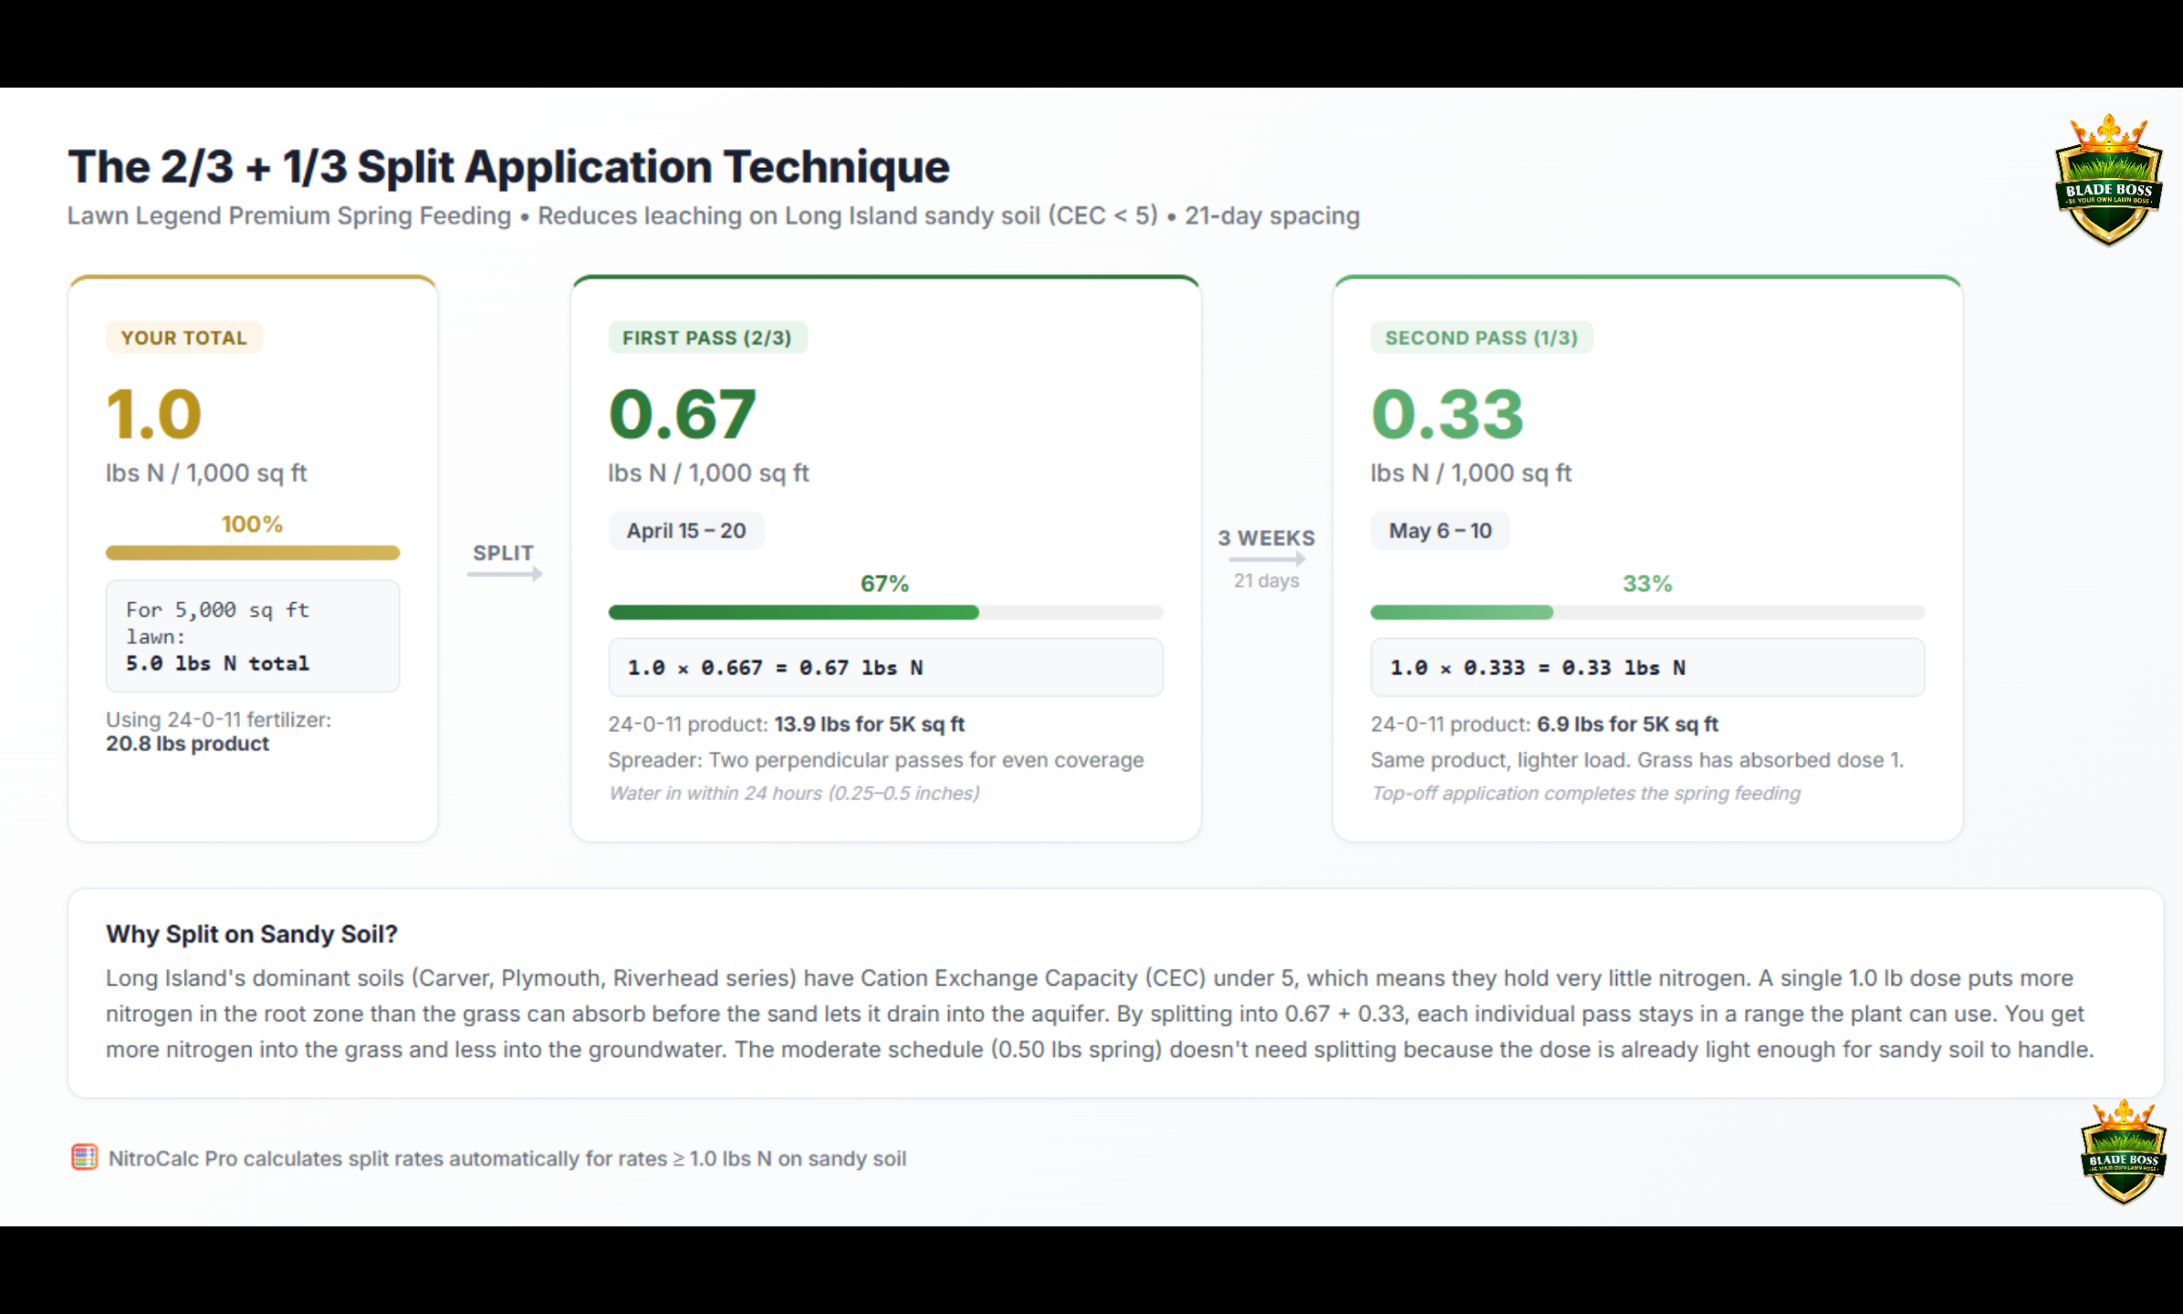Click the May 6 – 10 date chip
Screen dimensions: 2183x1314
pos(1440,531)
